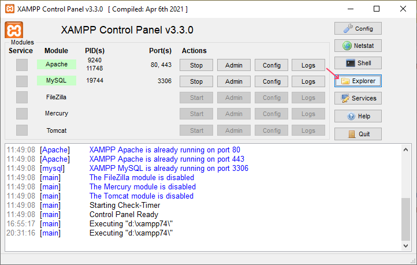
Task: Click MySQL PID 19744
Action: 95,80
